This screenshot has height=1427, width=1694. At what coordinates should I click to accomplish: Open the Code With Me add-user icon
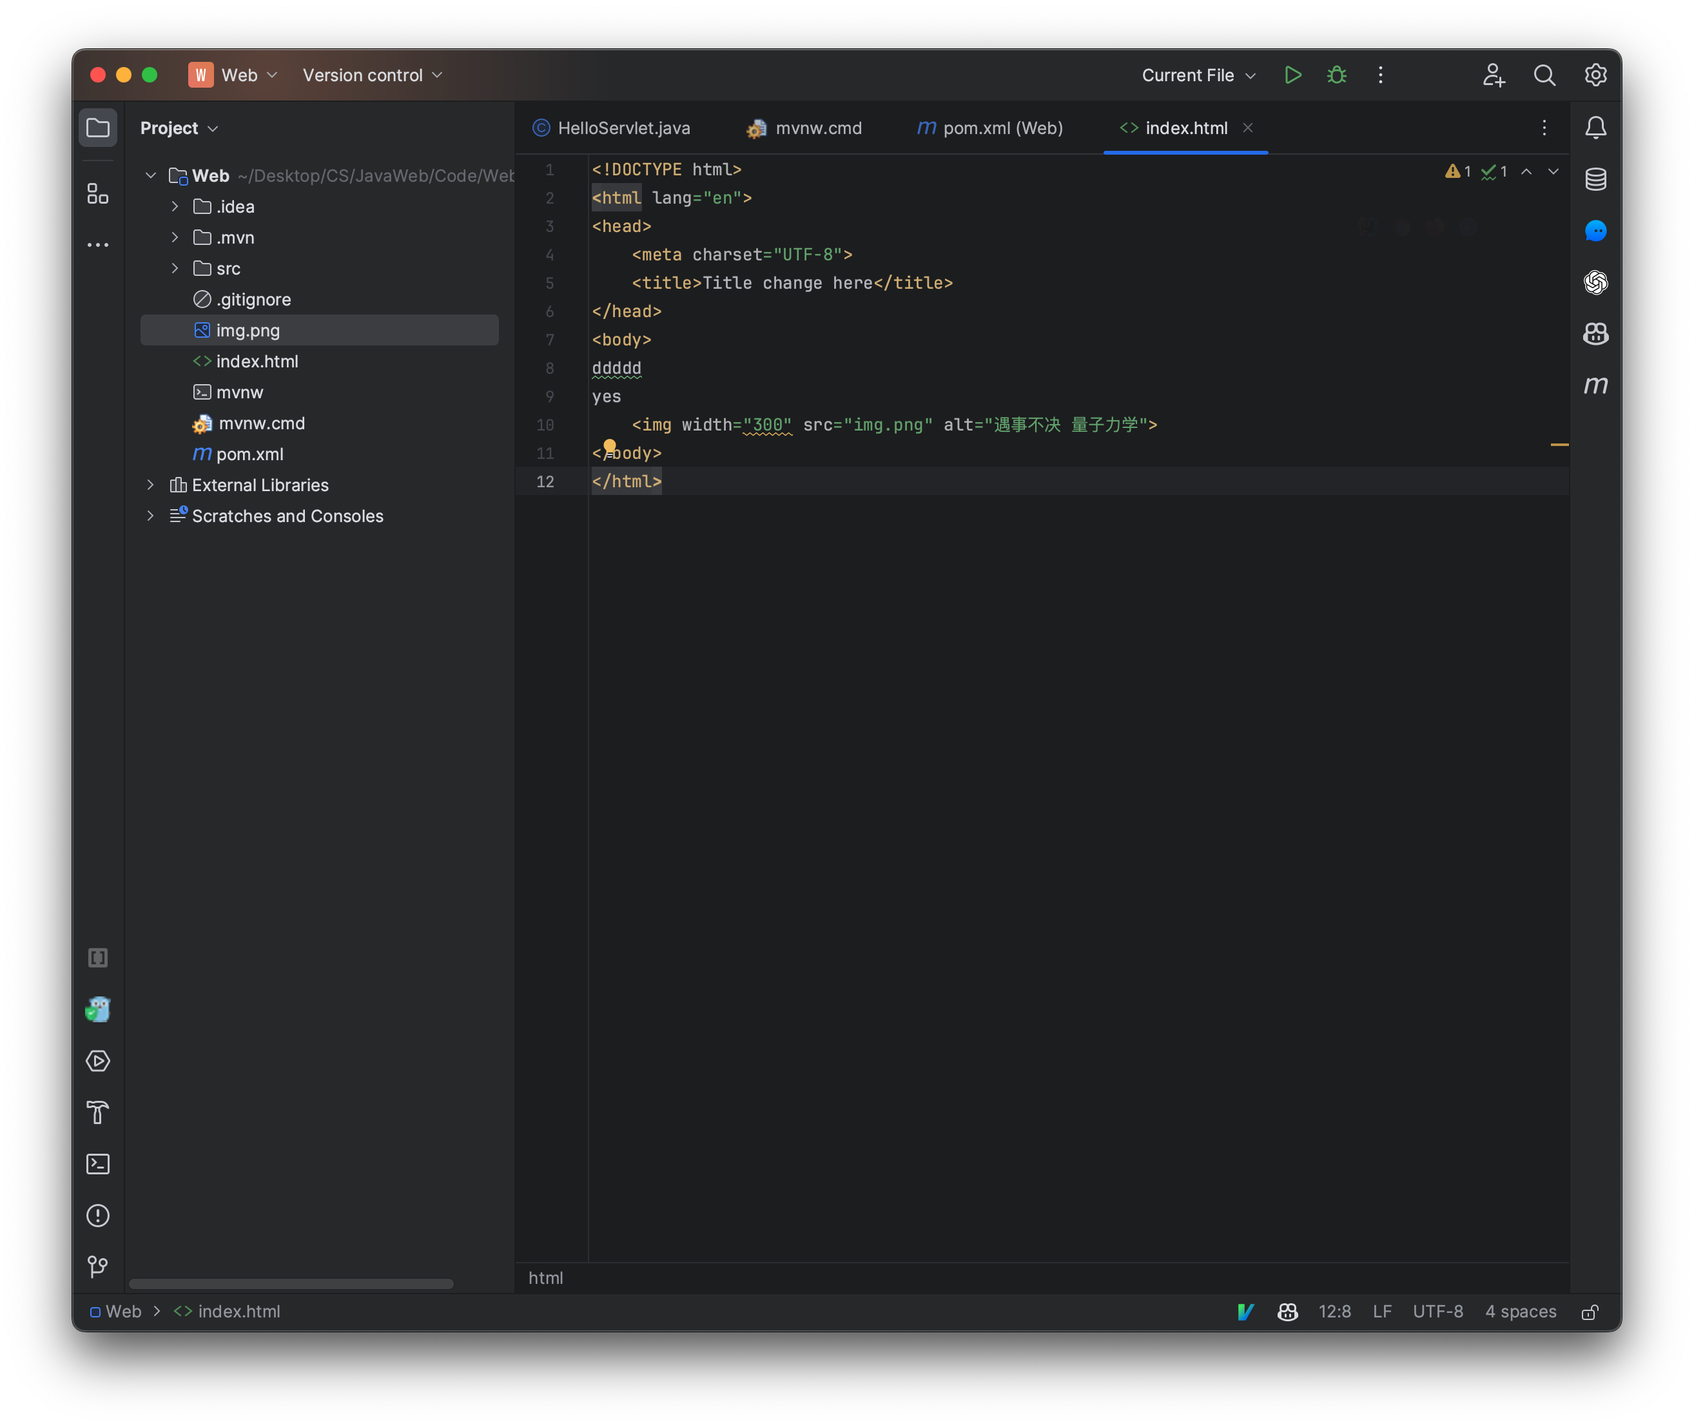tap(1494, 75)
